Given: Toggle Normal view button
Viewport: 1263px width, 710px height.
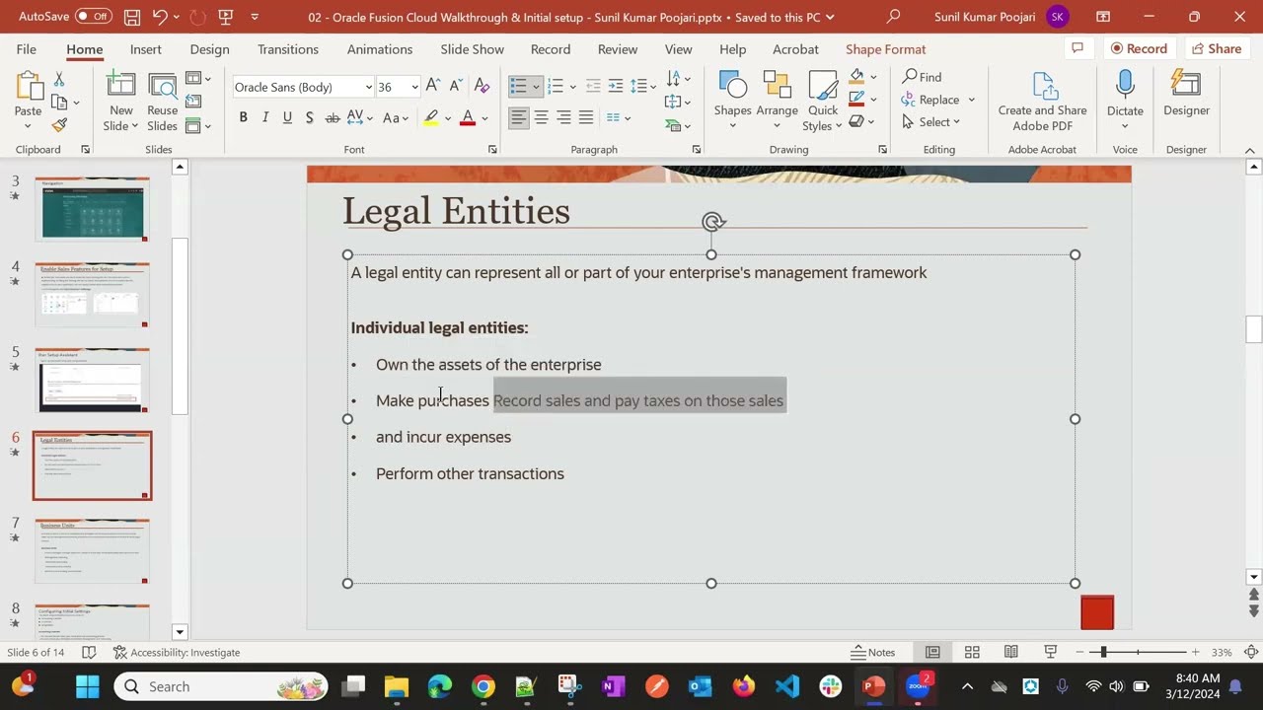Looking at the screenshot, I should 932,652.
